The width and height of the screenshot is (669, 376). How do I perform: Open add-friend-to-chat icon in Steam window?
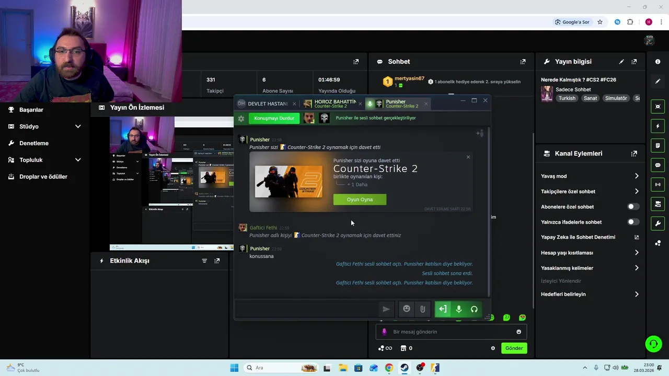pyautogui.click(x=479, y=134)
